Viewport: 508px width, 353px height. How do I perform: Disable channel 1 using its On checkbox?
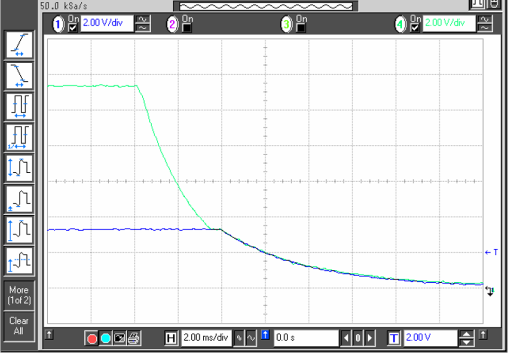pyautogui.click(x=72, y=27)
